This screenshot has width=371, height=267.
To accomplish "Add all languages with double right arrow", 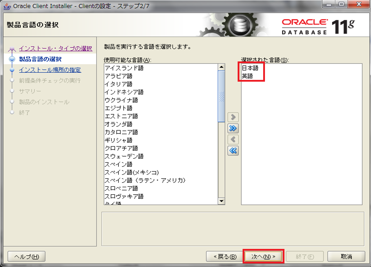I will (233, 128).
